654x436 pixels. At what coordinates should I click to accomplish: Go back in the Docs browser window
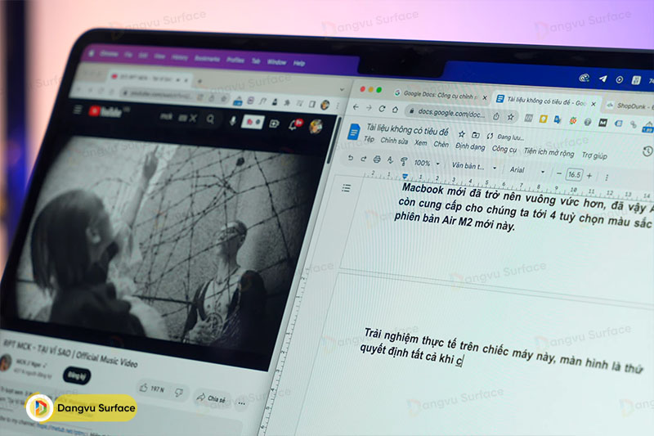(x=356, y=107)
